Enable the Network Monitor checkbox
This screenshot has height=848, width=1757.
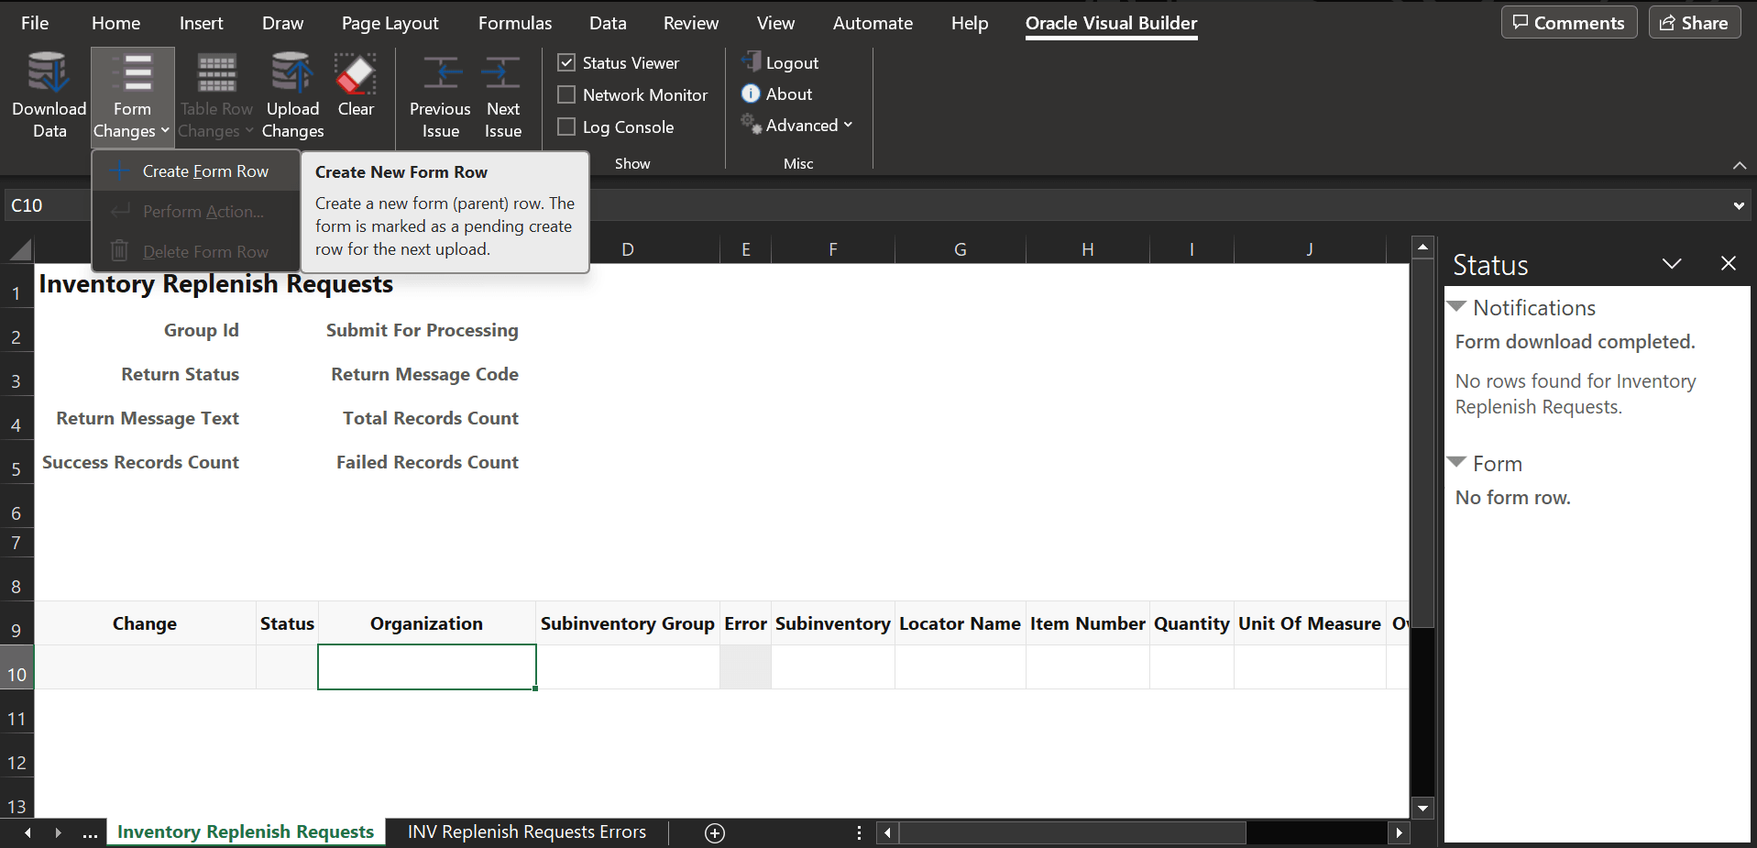(x=566, y=94)
